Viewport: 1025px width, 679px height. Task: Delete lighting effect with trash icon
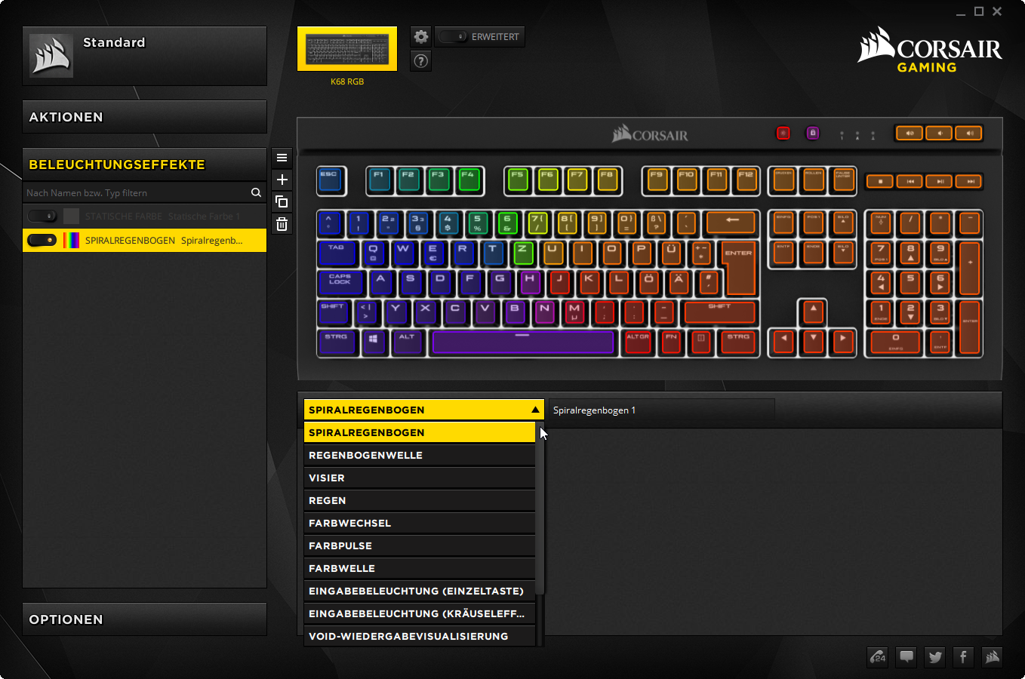(282, 224)
